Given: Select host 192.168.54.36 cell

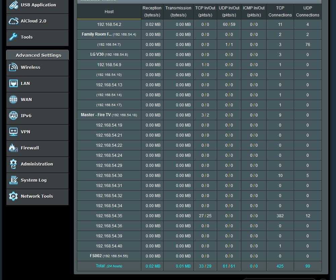Looking at the screenshot, I should coord(109,226).
